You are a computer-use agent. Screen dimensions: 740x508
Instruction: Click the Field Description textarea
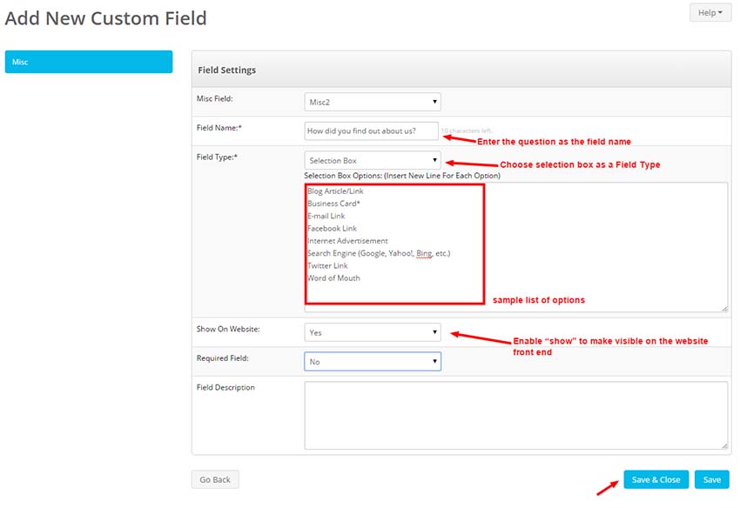(x=516, y=416)
